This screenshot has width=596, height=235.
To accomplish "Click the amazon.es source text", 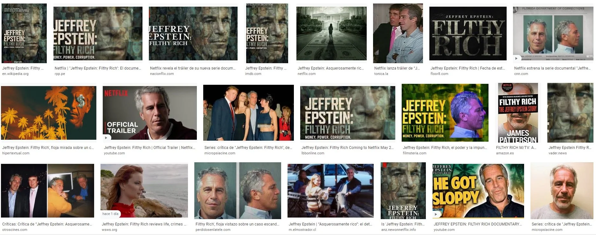I will click(x=505, y=153).
